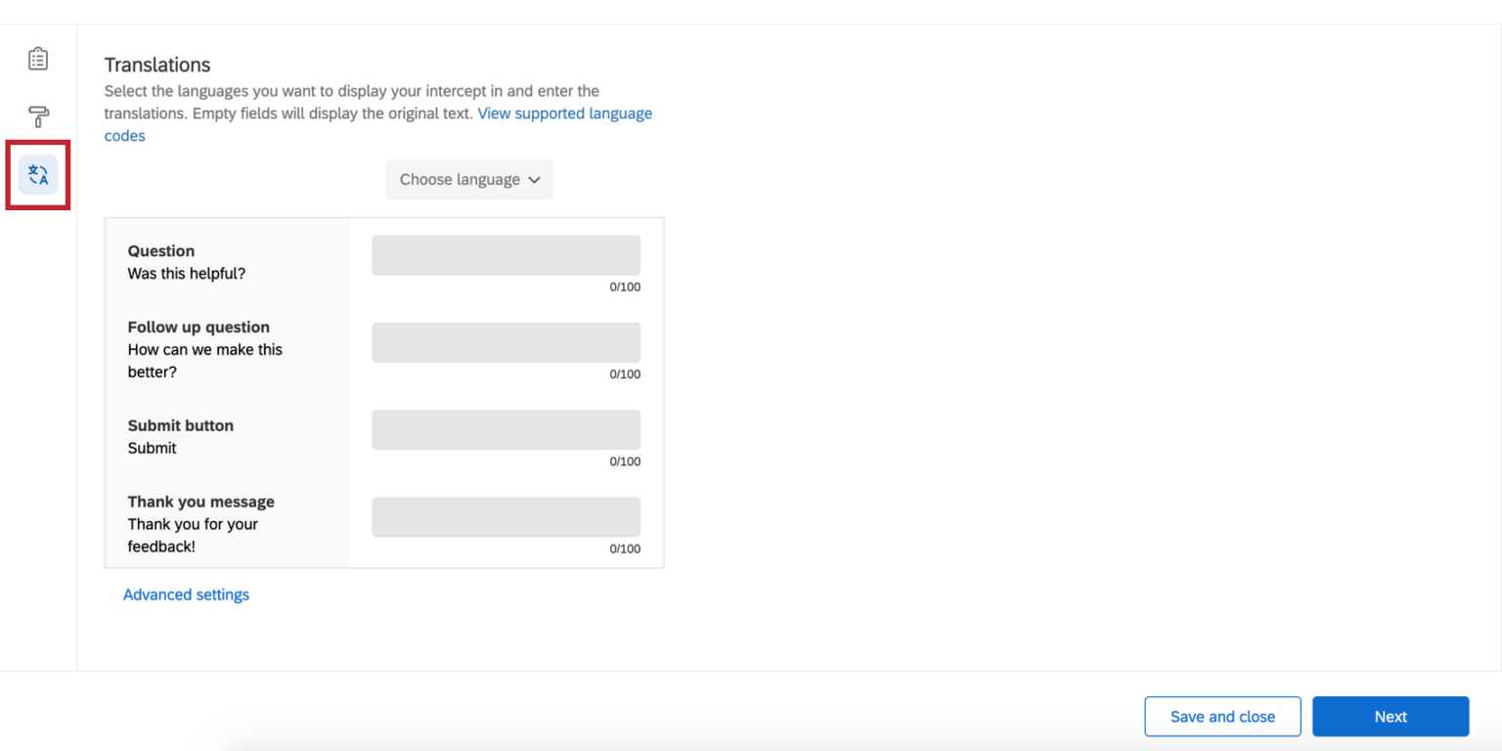Open the paint roller appearance section
This screenshot has height=751, width=1502.
(37, 117)
